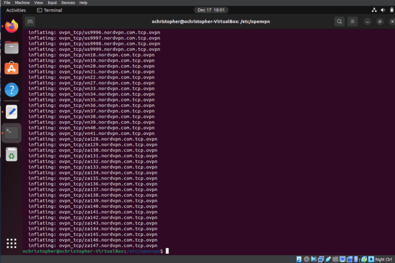Click VirtualBox mouse integration status icon
This screenshot has width=395, height=263.
point(364,259)
